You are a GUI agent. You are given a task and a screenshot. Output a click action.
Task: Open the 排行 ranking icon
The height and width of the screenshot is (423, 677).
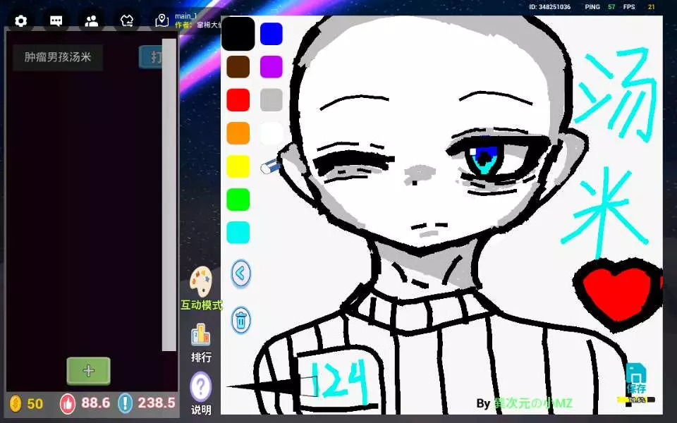tap(201, 335)
